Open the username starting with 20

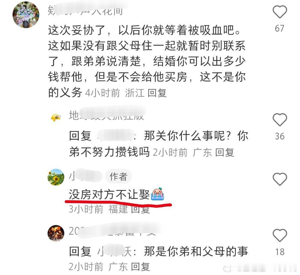[113, 231]
